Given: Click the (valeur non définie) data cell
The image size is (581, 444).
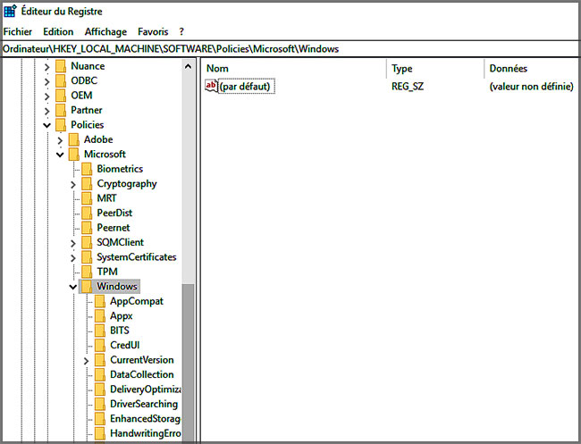Looking at the screenshot, I should 531,87.
